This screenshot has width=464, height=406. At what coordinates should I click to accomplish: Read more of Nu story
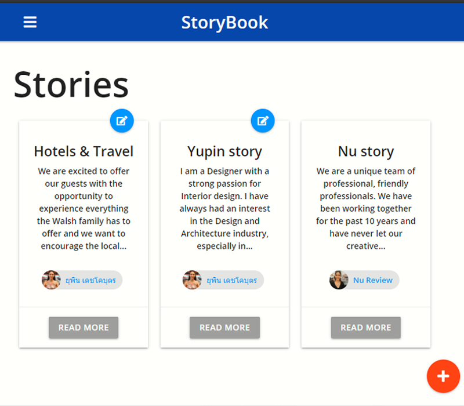click(365, 328)
